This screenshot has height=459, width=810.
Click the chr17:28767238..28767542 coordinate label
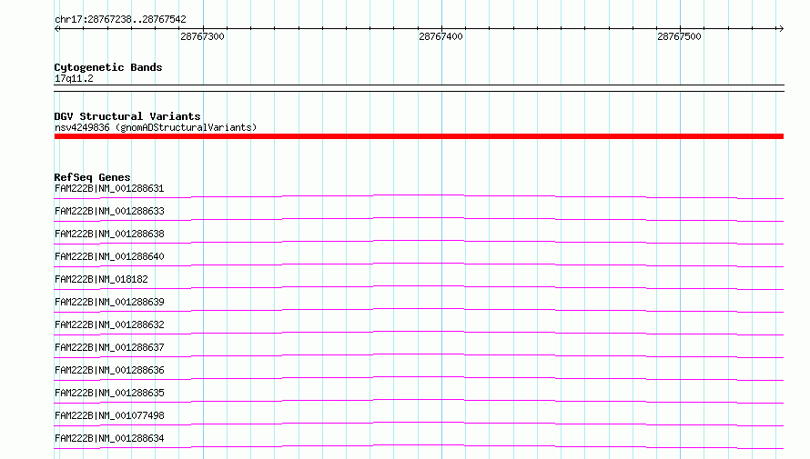120,19
